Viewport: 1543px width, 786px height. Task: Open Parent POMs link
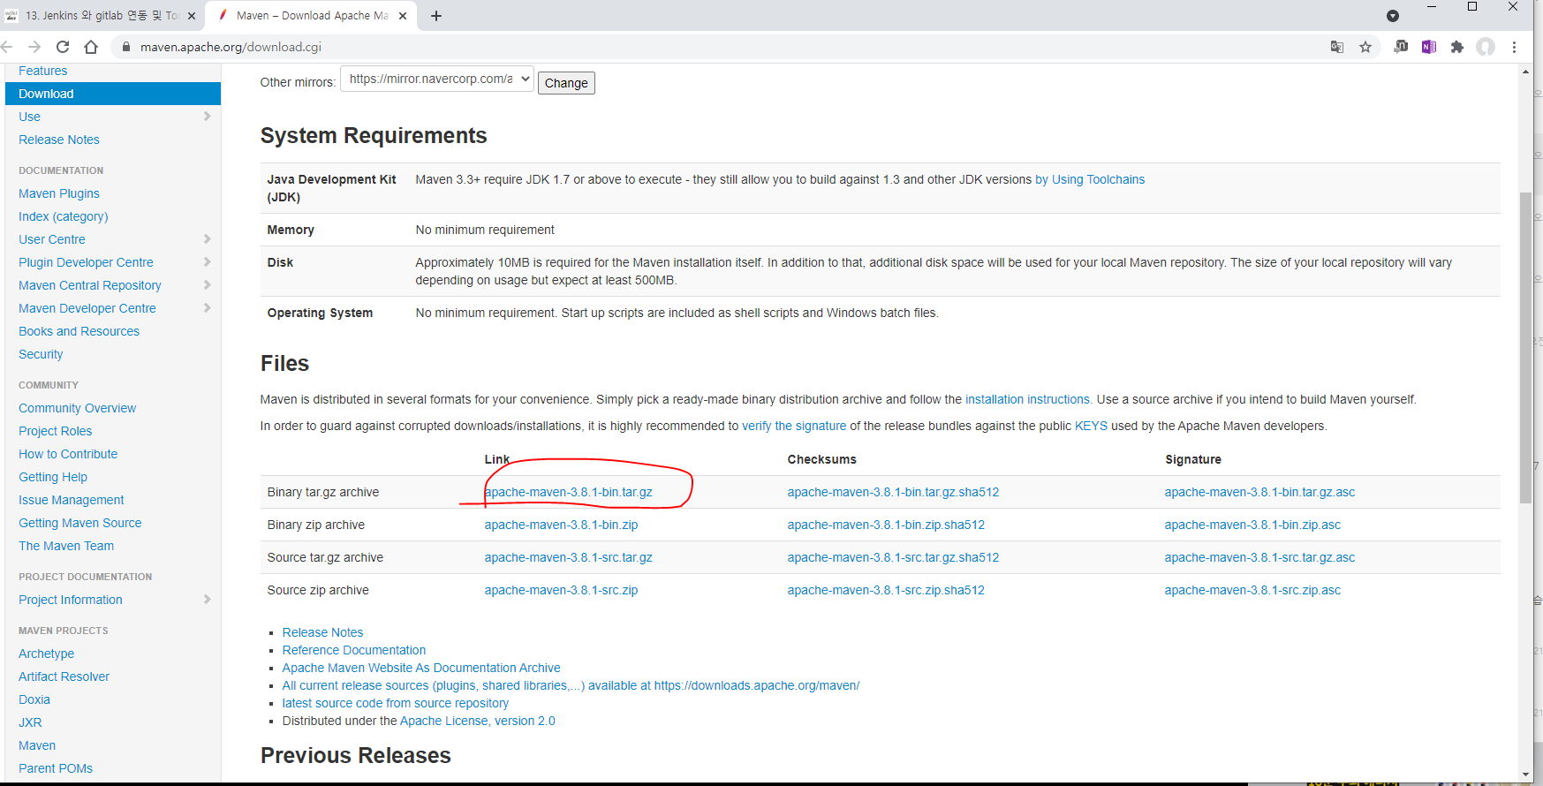(56, 768)
